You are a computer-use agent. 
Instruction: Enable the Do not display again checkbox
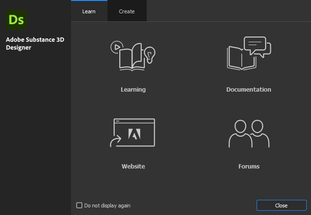click(79, 205)
